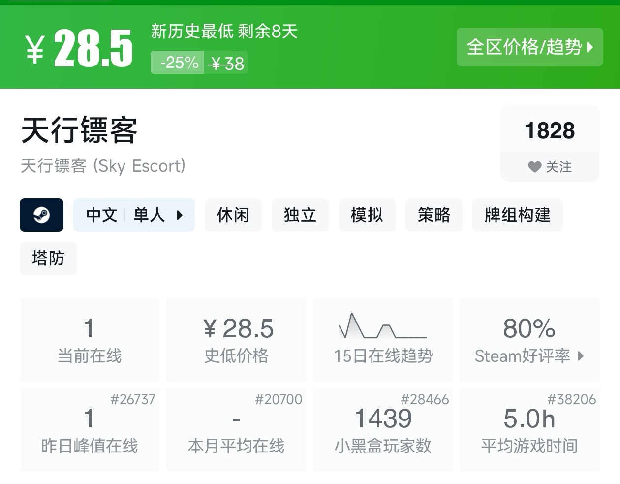Open the 小黑盒玩家数 1439 stat card

383,430
